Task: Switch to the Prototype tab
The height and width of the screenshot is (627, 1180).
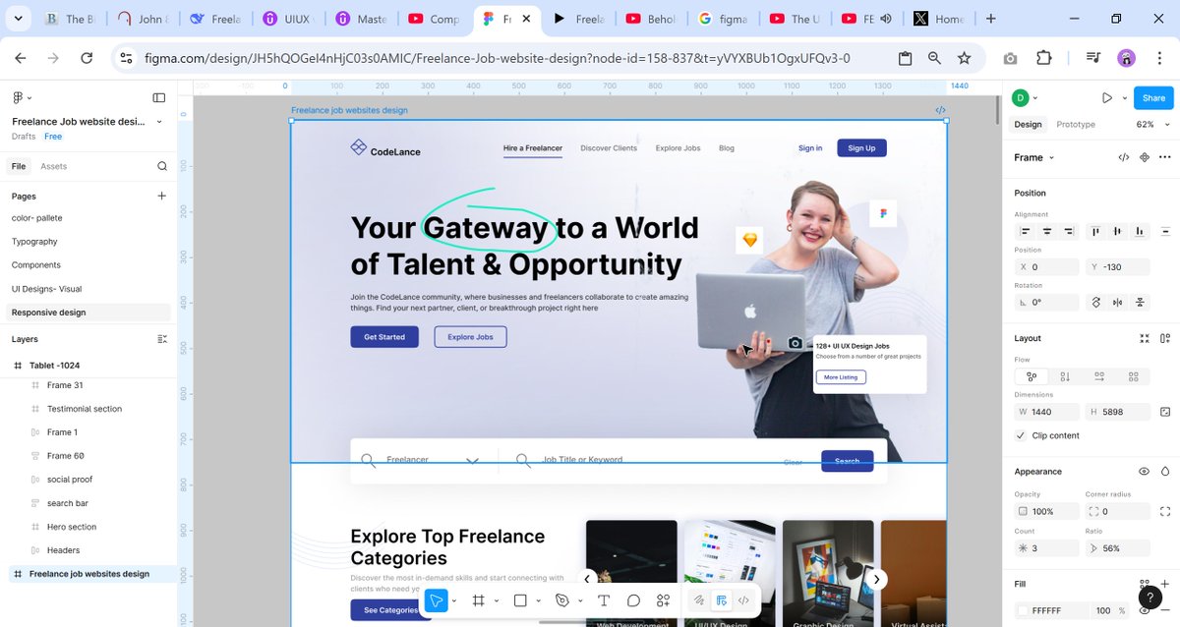Action: click(x=1076, y=125)
